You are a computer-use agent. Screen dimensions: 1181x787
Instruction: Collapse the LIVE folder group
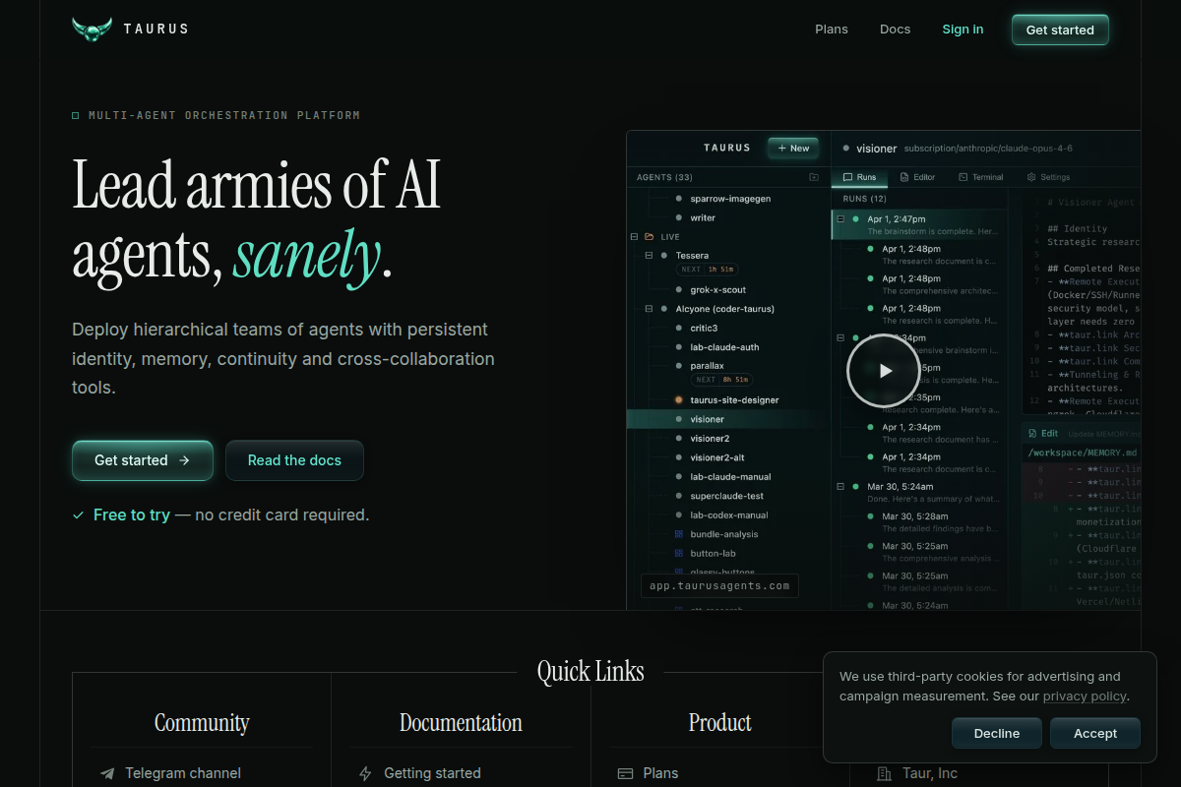(634, 237)
